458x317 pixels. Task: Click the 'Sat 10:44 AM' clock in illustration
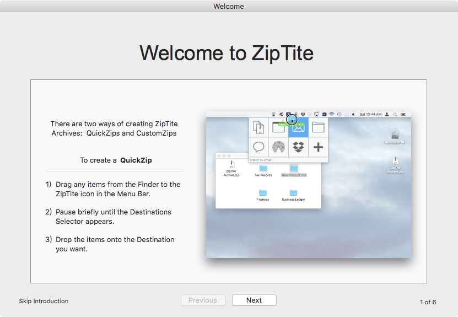[371, 114]
